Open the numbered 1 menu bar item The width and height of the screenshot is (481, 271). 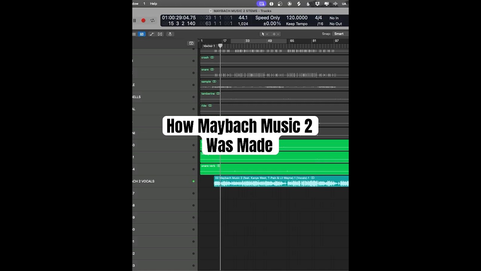pos(144,4)
